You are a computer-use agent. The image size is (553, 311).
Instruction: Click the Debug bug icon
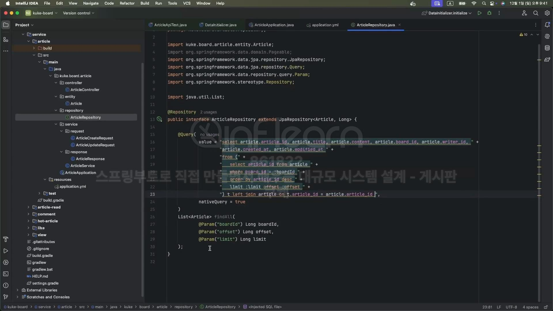tap(489, 13)
